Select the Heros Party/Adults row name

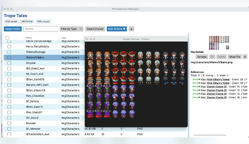pyautogui.click(x=38, y=46)
